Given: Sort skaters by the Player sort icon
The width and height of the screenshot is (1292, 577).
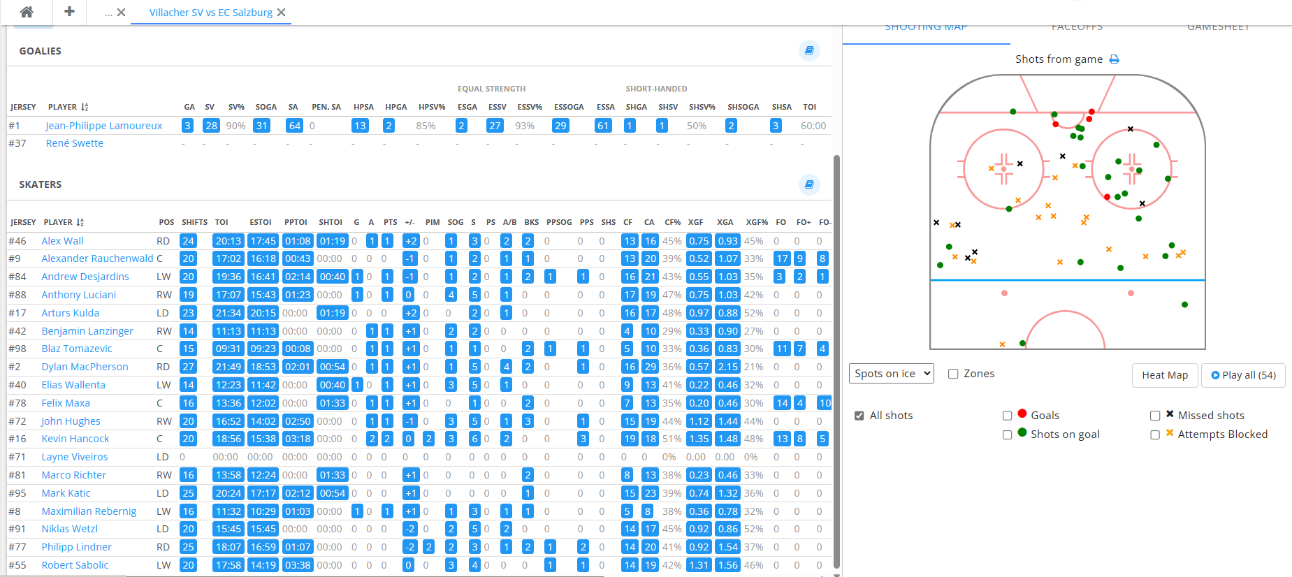Looking at the screenshot, I should (x=80, y=222).
